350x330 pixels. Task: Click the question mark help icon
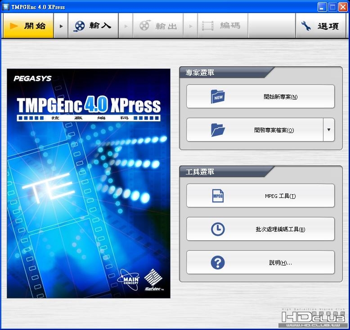pos(218,262)
